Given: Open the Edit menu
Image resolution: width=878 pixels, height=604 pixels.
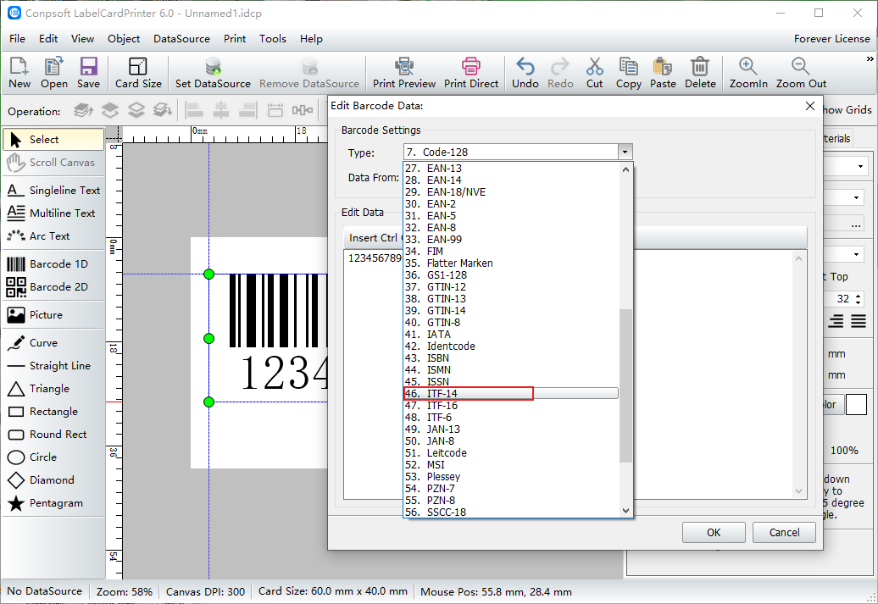Looking at the screenshot, I should click(48, 39).
